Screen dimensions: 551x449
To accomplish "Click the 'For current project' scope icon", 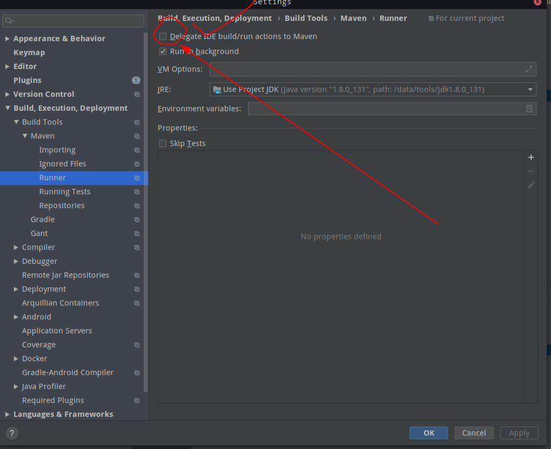I will 432,18.
